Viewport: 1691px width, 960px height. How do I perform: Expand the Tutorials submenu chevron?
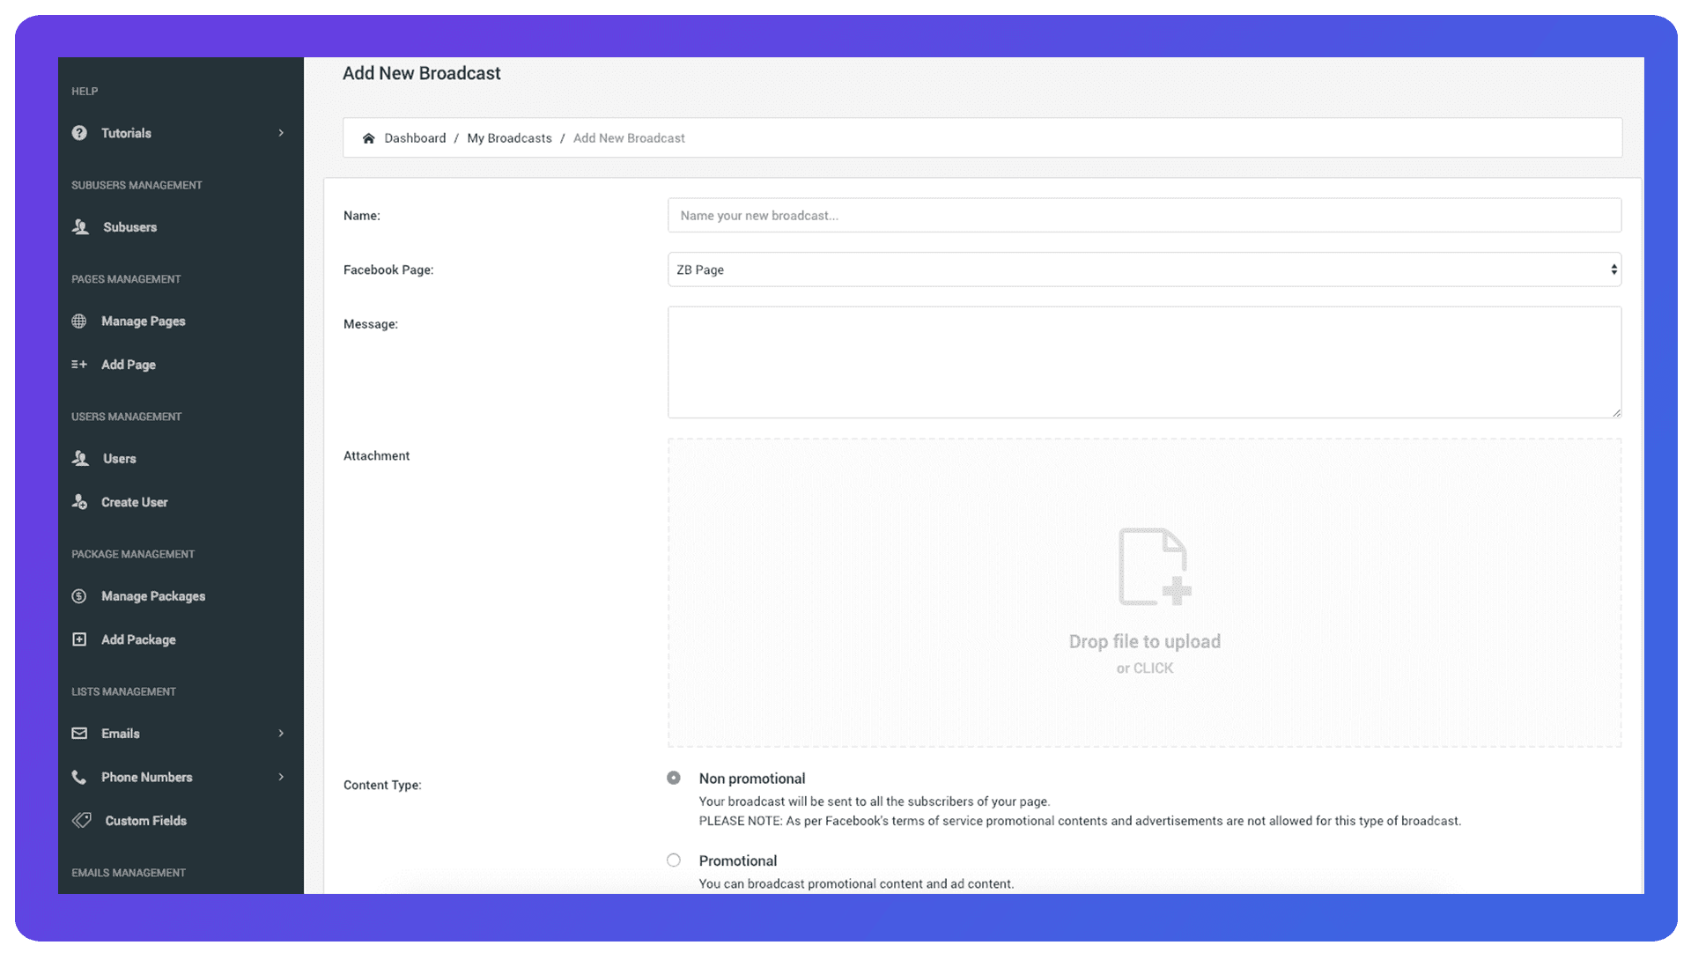tap(281, 133)
